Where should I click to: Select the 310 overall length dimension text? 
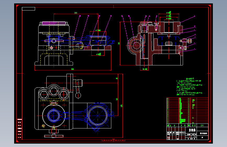(72, 69)
